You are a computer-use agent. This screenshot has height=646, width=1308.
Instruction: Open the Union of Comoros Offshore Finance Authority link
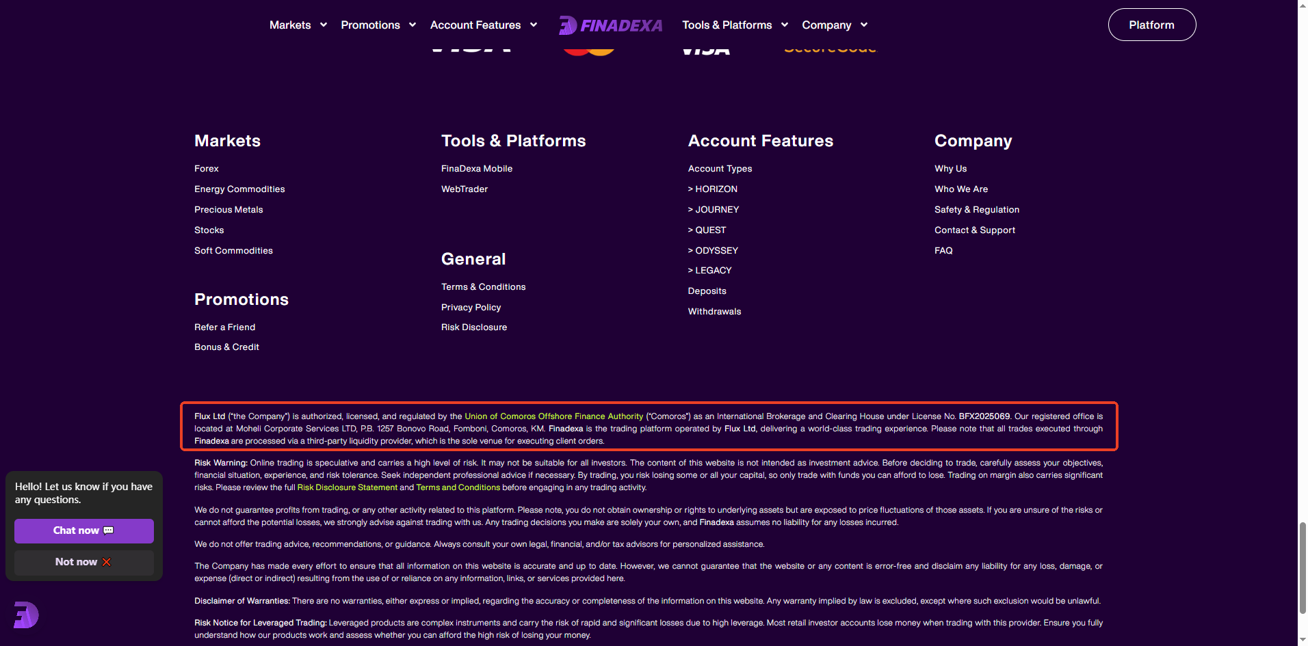[x=554, y=416]
